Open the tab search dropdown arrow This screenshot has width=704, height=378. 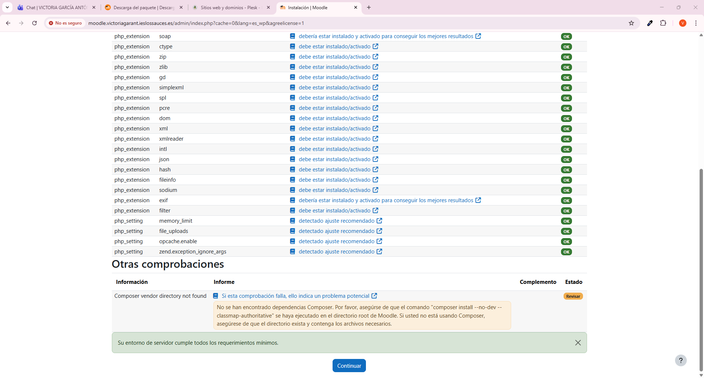[x=7, y=7]
